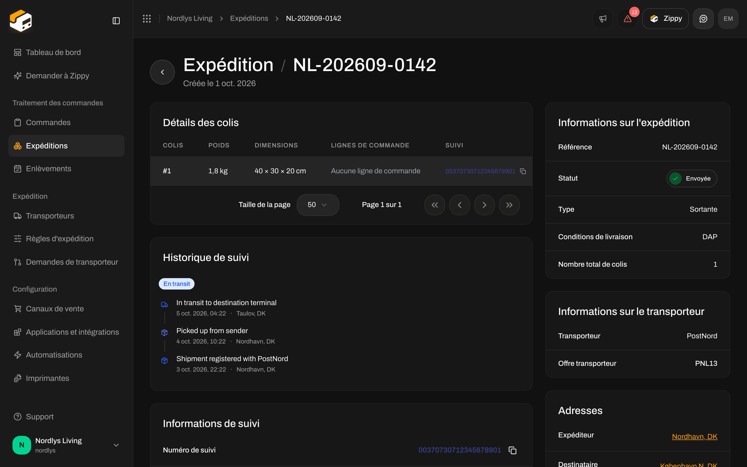
Task: Click the megaphone announcements icon
Action: click(x=603, y=18)
